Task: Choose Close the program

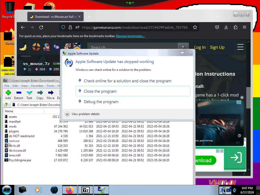Action: 133,91
